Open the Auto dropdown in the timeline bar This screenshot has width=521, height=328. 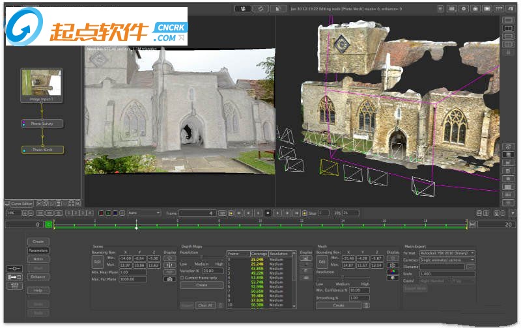(x=144, y=213)
